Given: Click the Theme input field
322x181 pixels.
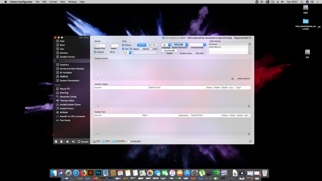Looking at the screenshot, I should coord(169,50).
